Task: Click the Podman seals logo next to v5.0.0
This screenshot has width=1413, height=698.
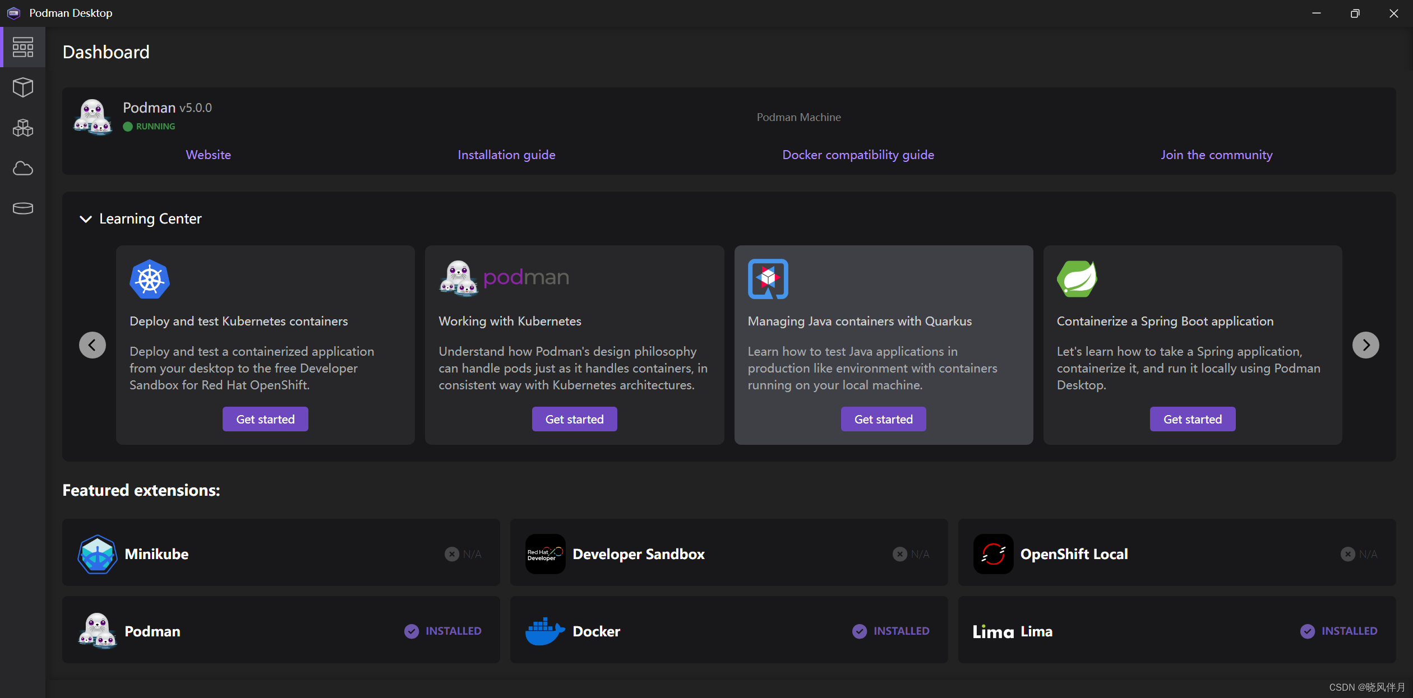Action: point(93,117)
